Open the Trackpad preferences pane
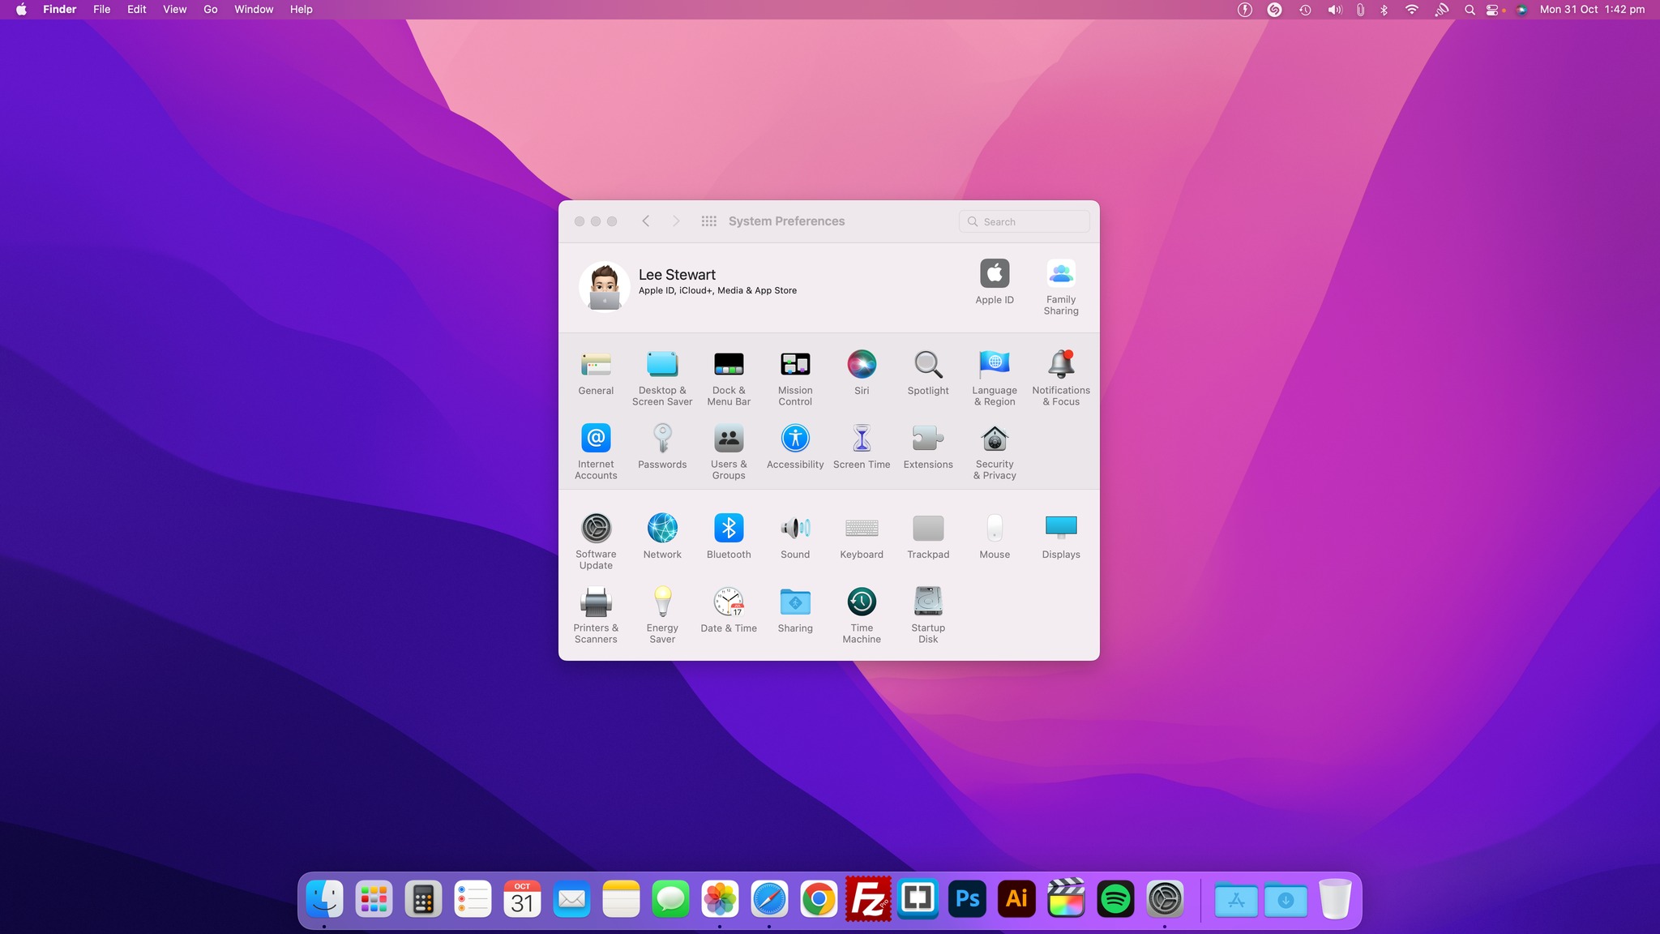1660x934 pixels. pos(928,537)
